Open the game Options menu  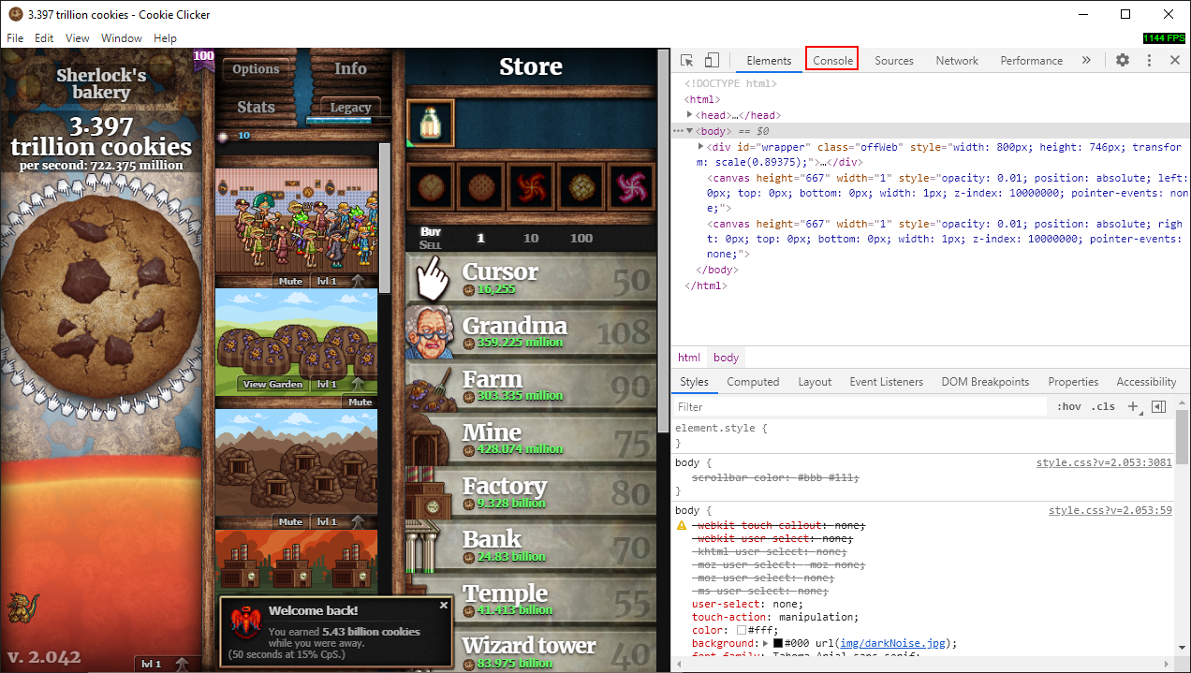(256, 69)
